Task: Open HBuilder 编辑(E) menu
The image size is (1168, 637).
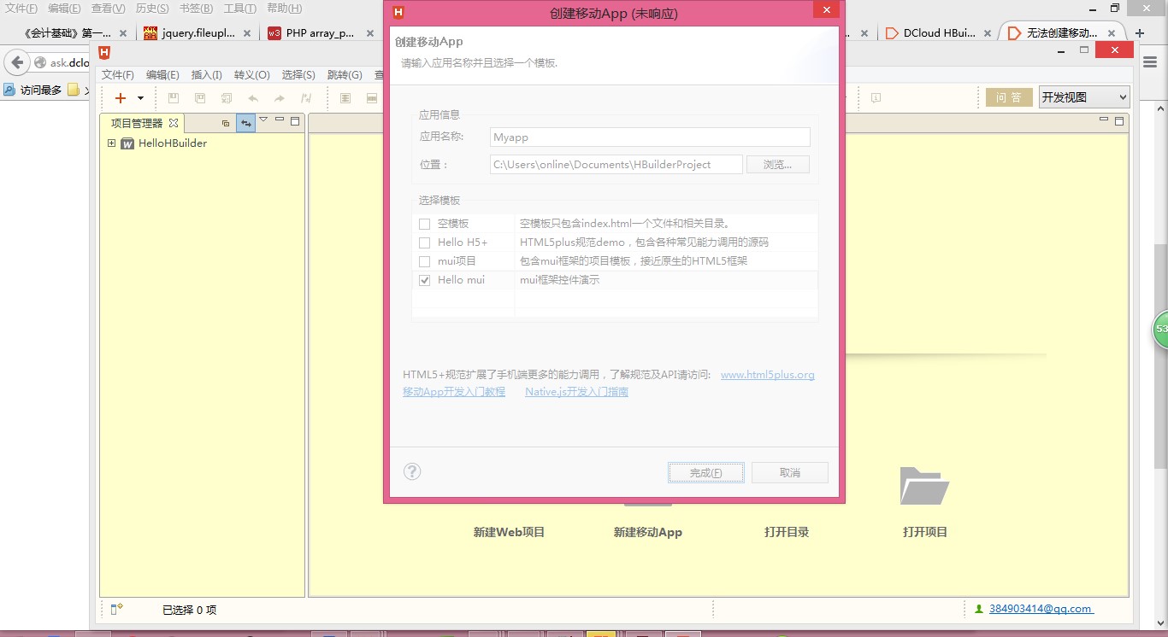Action: [162, 75]
